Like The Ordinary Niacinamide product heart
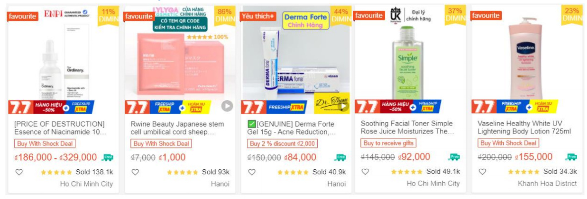The width and height of the screenshot is (587, 199). [x=19, y=172]
